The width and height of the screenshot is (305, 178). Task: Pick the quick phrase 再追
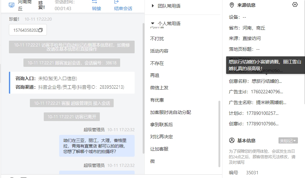coord(155,75)
